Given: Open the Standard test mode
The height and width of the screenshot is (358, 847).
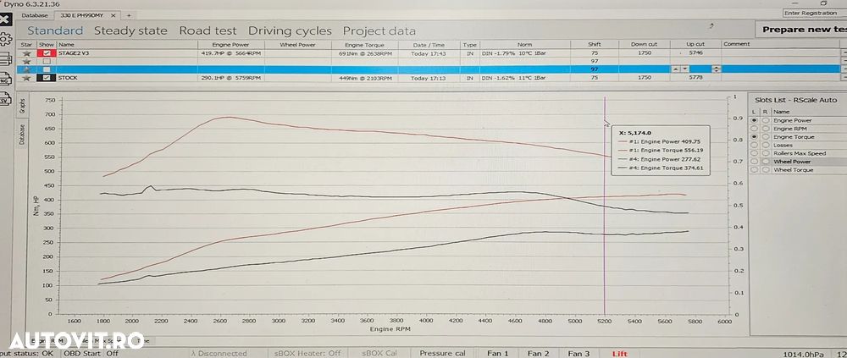Looking at the screenshot, I should click(x=55, y=30).
